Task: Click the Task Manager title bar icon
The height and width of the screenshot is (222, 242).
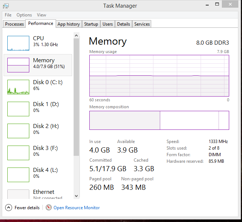Action: tap(6, 6)
